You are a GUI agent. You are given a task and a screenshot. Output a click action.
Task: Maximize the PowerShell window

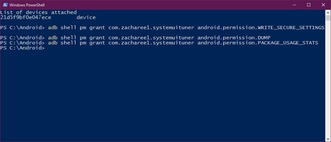tap(309, 5)
